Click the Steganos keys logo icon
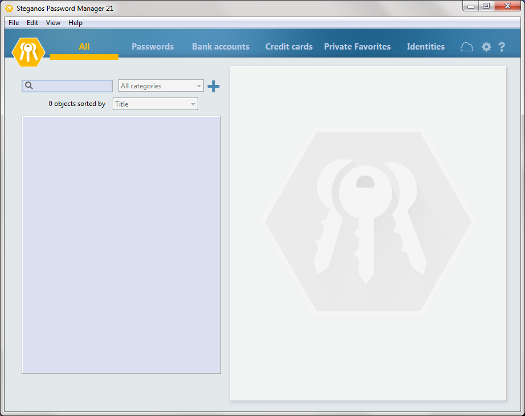The width and height of the screenshot is (525, 416). [28, 51]
